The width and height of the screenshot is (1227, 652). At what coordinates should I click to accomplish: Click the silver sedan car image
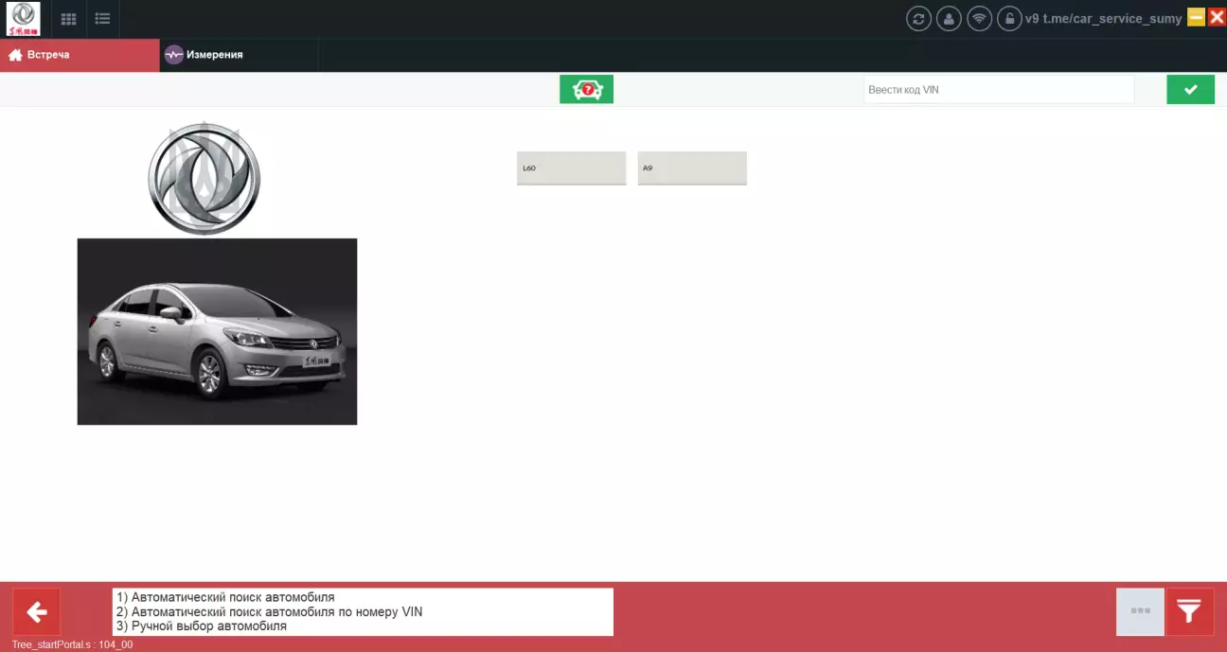tap(217, 331)
